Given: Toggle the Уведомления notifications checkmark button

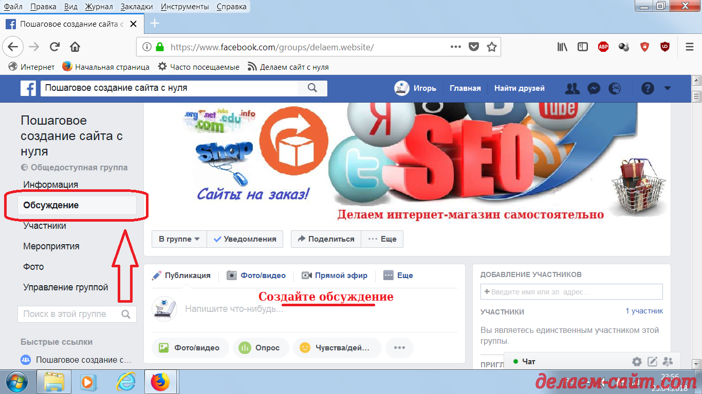Looking at the screenshot, I should [x=245, y=239].
